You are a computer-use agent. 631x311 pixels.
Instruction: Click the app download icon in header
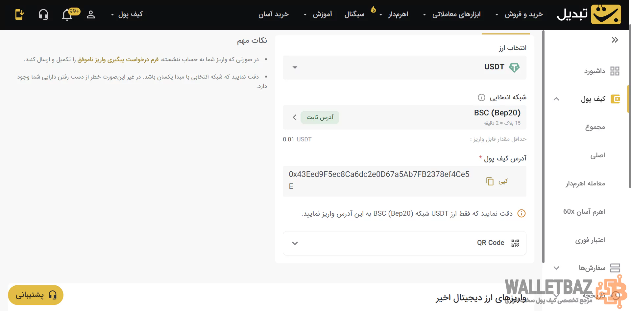click(x=19, y=15)
